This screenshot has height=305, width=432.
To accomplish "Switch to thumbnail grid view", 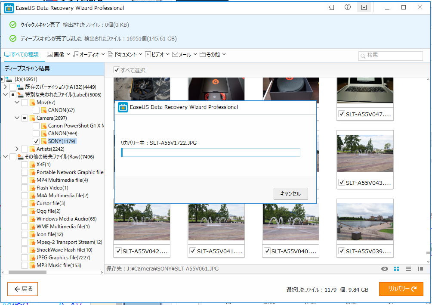I will 397,269.
